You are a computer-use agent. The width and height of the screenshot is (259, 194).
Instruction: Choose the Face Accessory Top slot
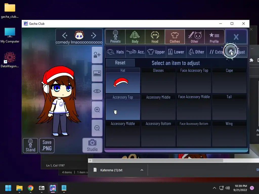coord(194,81)
